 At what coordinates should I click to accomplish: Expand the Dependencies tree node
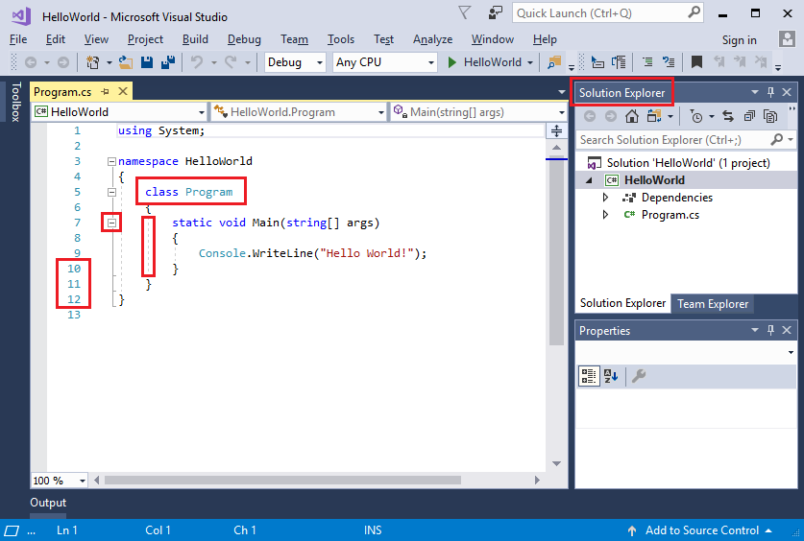tap(605, 198)
